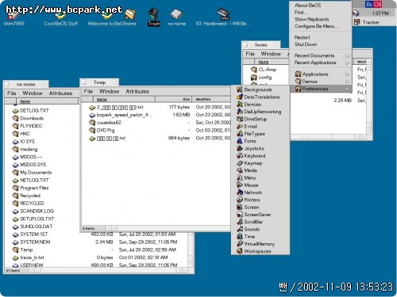
Task: Select 'cuueidea62' folder in Temp window
Action: [x=106, y=123]
